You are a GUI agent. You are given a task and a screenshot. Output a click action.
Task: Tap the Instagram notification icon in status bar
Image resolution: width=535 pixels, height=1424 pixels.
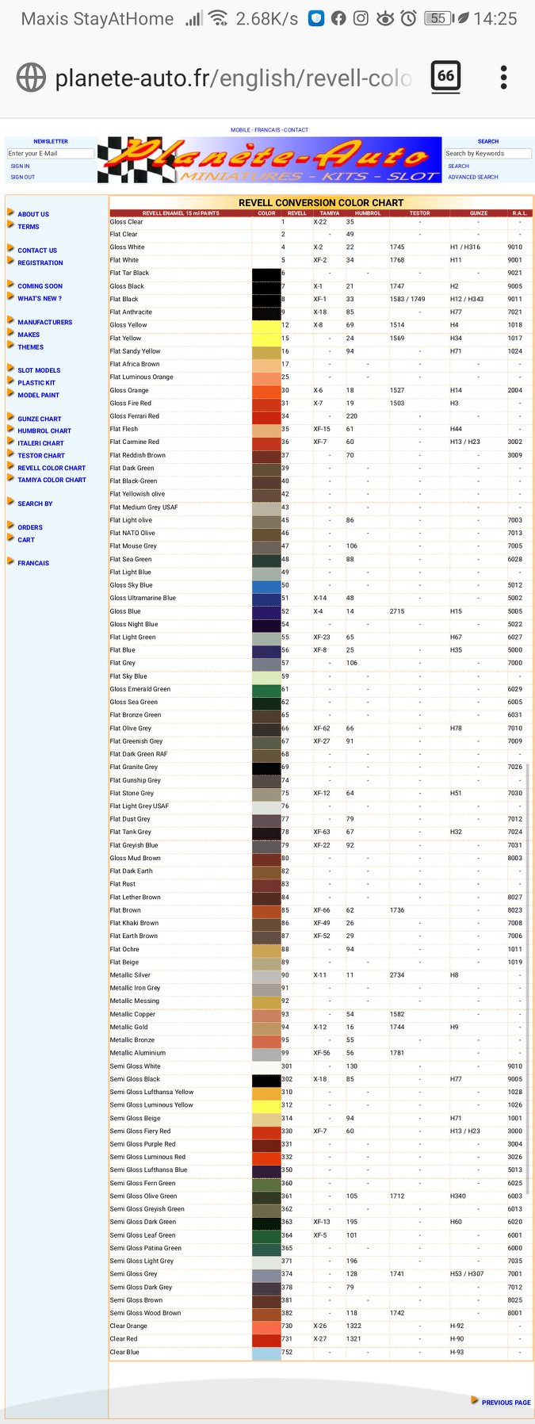pyautogui.click(x=361, y=18)
